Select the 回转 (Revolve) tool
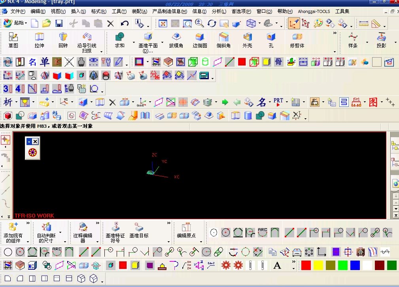Image resolution: width=399 pixels, height=287 pixels. point(63,40)
